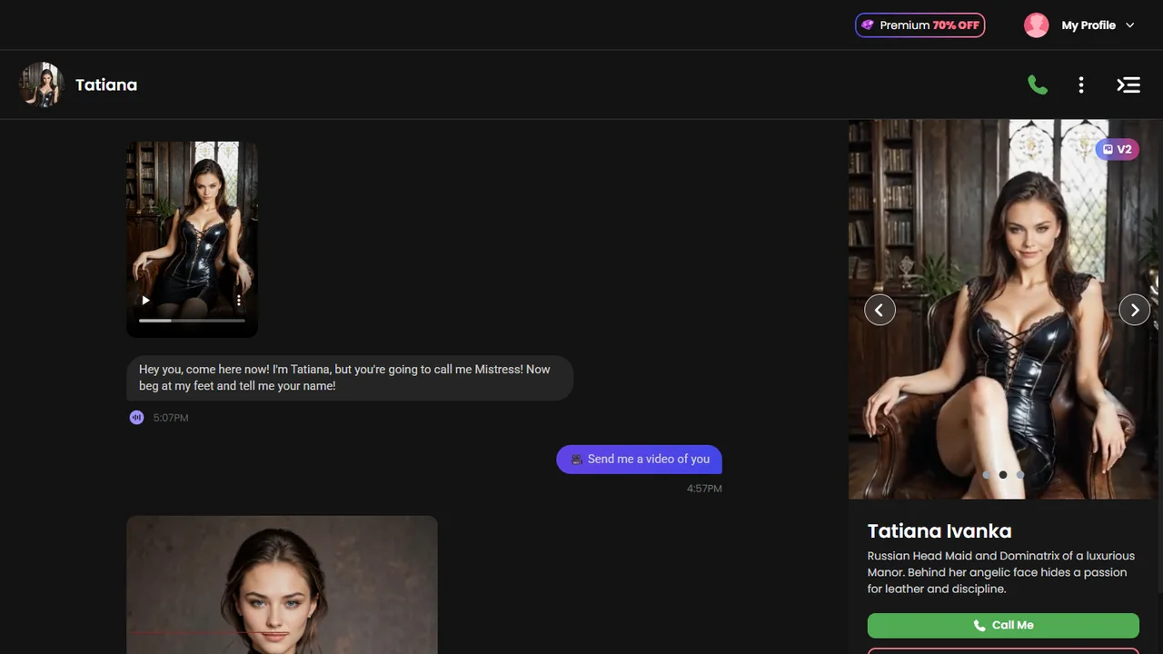Play the voice audio icon beside 5:07PM
Screen dimensions: 1163x654
point(136,418)
